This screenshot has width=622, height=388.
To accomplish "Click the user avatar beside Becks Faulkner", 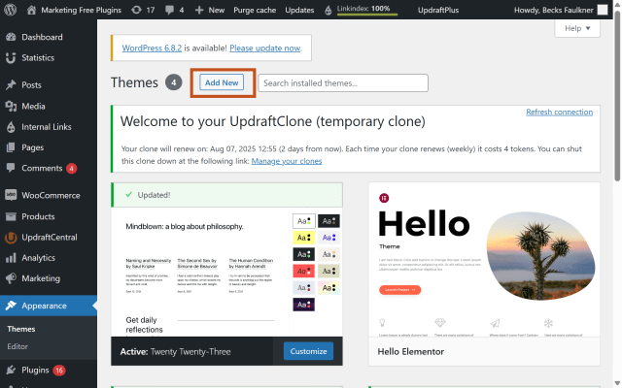I will pos(603,10).
